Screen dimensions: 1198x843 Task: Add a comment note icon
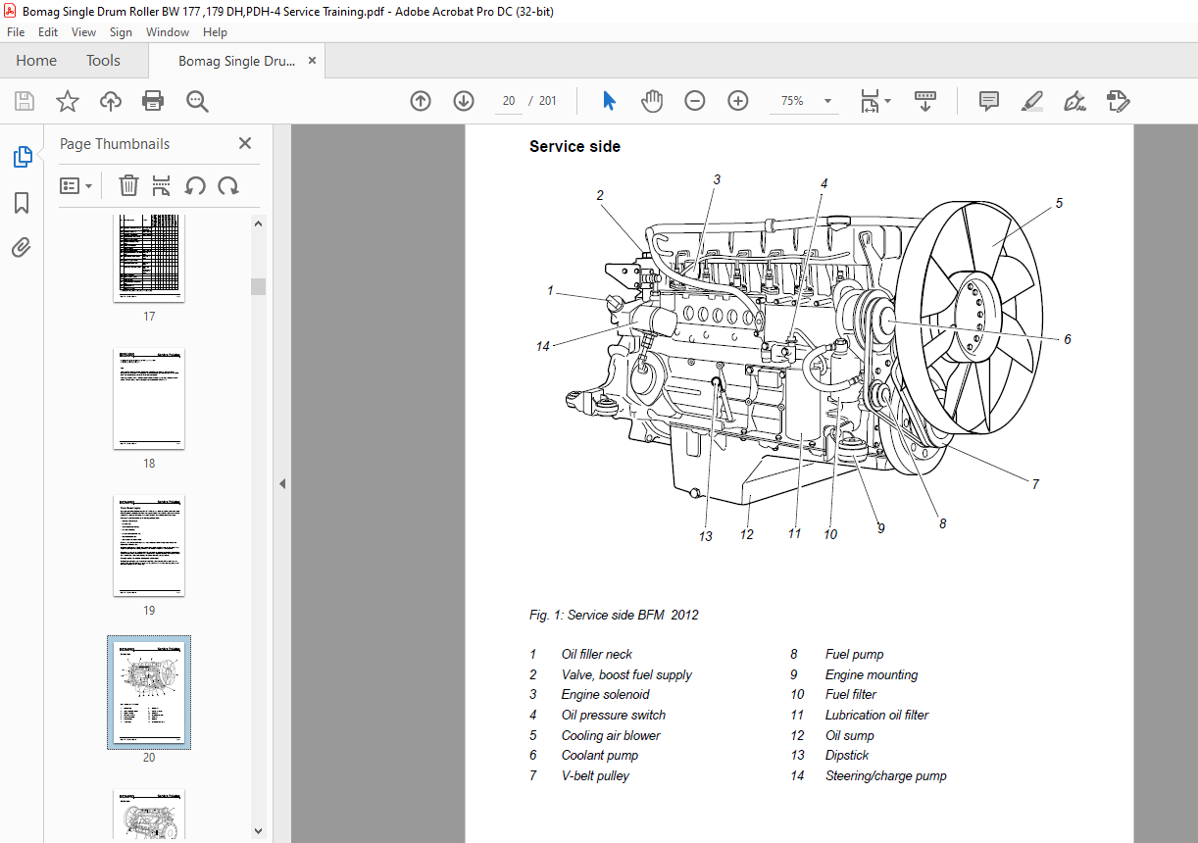989,101
